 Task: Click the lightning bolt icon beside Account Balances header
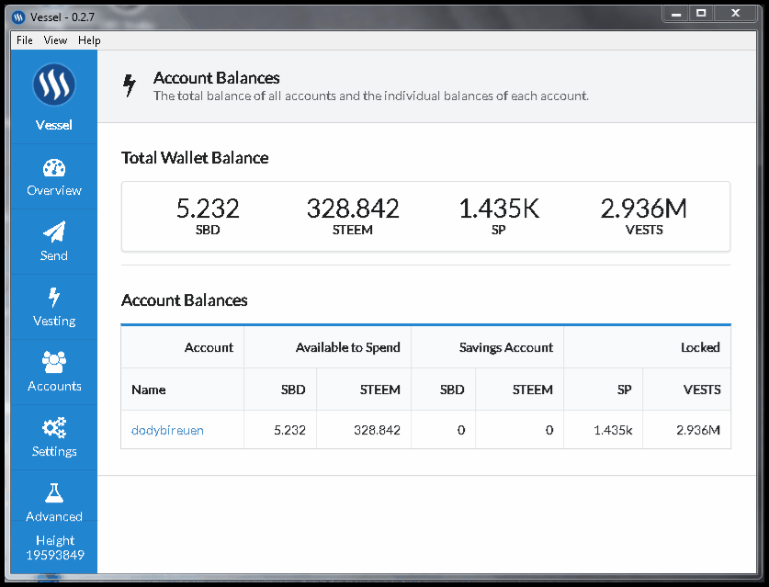point(130,85)
